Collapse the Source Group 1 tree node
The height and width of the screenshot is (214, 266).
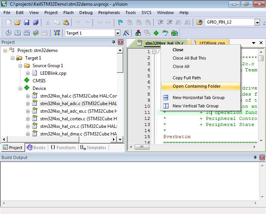[20, 66]
